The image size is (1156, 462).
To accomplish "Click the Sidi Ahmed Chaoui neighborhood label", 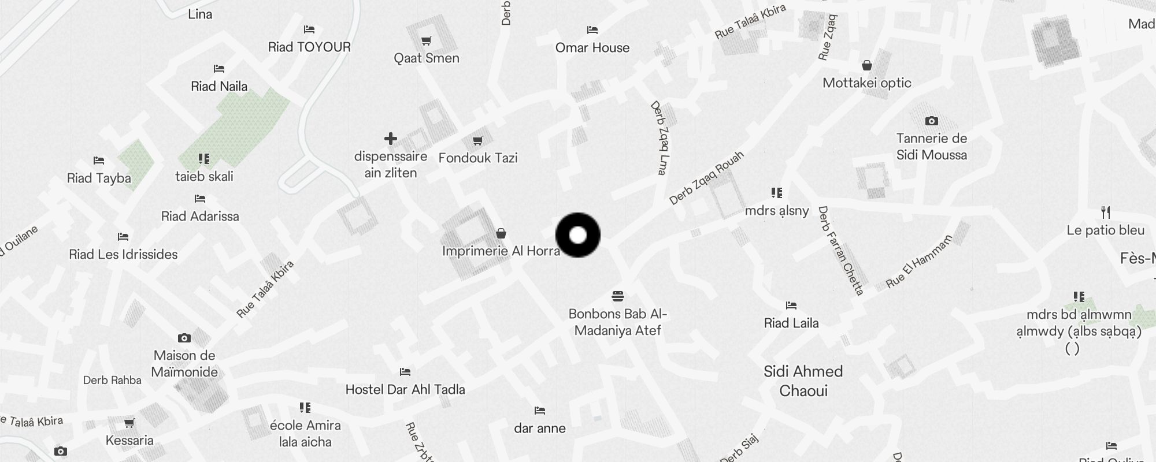I will [803, 381].
